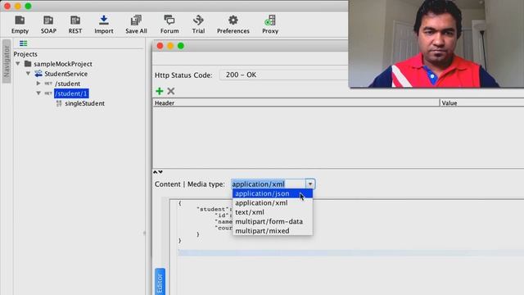
Task: Open the Http Status Code dropdown
Action: [x=284, y=75]
